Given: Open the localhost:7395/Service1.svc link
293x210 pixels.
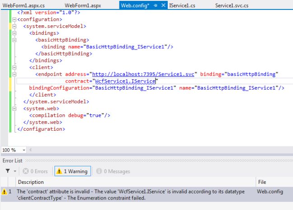Looking at the screenshot, I should click(x=143, y=74).
